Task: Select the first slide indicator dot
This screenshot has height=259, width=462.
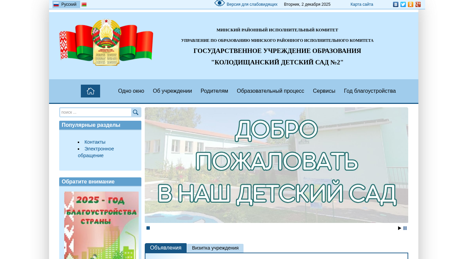Action: pos(148,228)
